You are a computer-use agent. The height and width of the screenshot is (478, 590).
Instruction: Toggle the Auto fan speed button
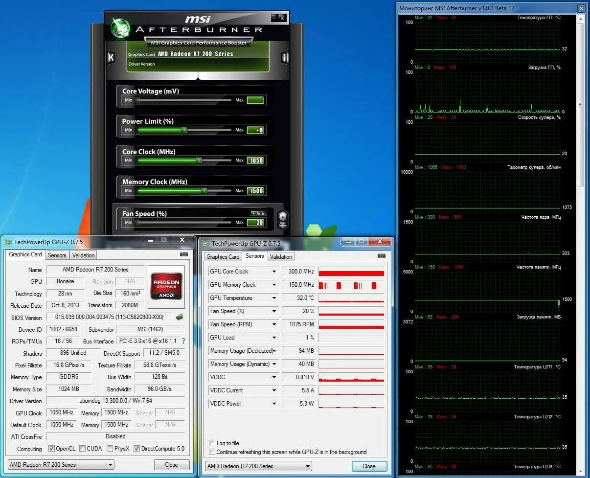point(258,213)
